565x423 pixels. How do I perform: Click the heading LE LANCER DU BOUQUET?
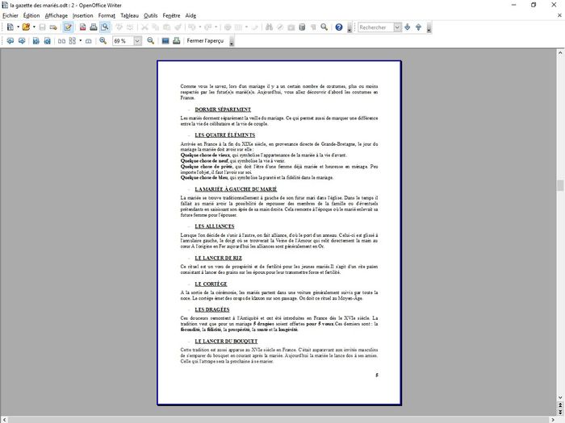(x=226, y=341)
